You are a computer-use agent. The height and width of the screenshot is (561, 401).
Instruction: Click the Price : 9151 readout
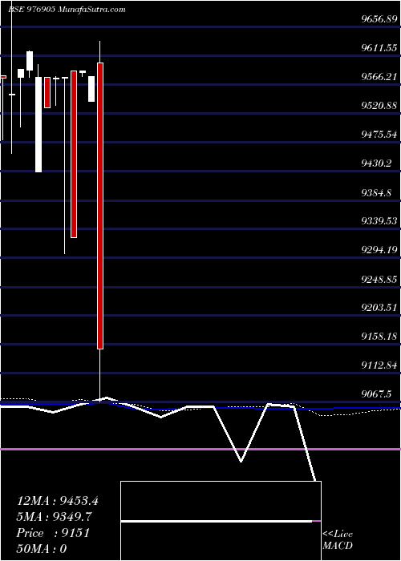point(53,533)
